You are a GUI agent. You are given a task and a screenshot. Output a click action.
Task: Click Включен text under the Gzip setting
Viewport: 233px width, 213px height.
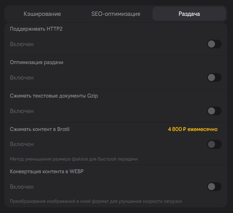pyautogui.click(x=22, y=111)
